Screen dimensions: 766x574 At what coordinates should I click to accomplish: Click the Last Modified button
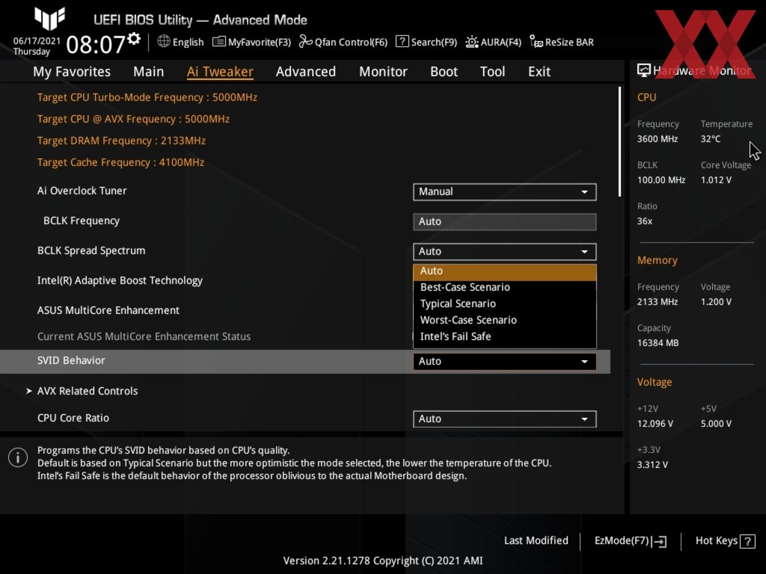(536, 541)
